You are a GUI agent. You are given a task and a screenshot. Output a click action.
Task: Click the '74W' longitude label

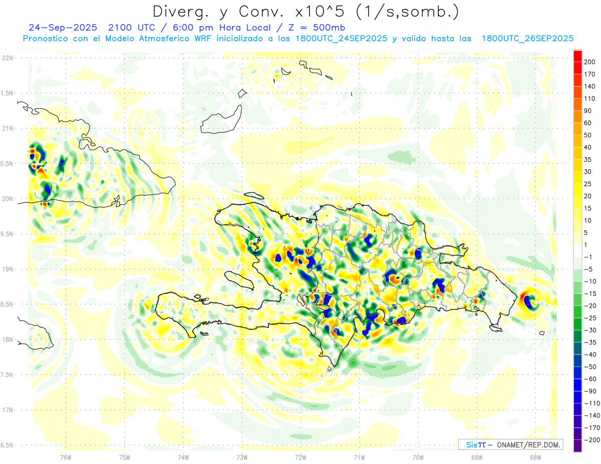[183, 457]
